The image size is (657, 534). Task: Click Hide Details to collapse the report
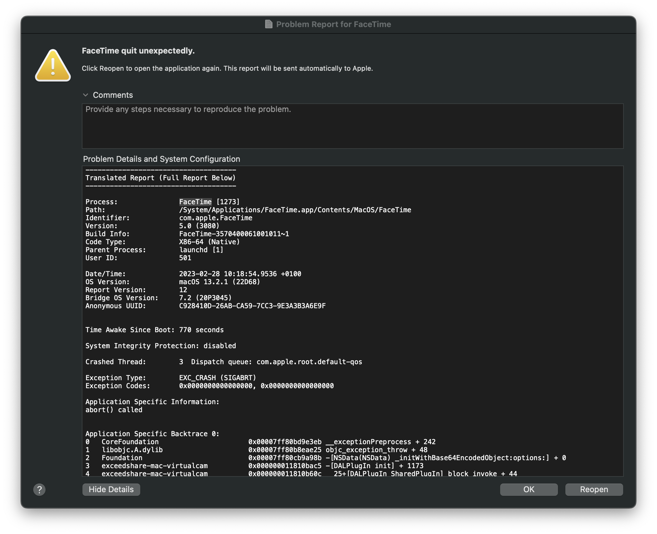coord(111,489)
